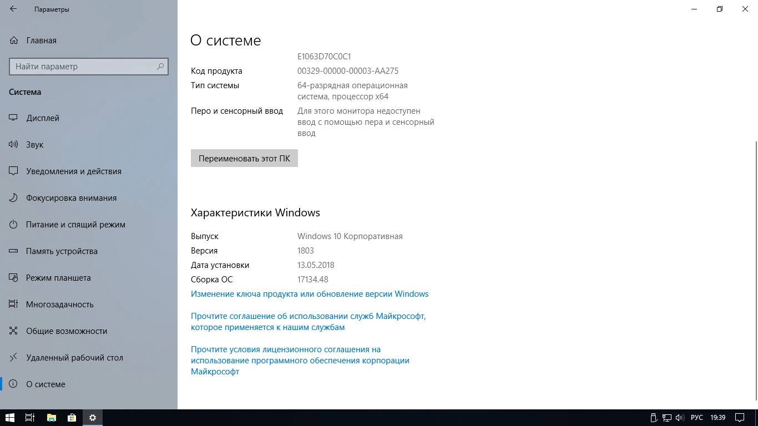Click the 64-разрядная операционная система value
Image resolution: width=758 pixels, height=426 pixels.
[352, 91]
